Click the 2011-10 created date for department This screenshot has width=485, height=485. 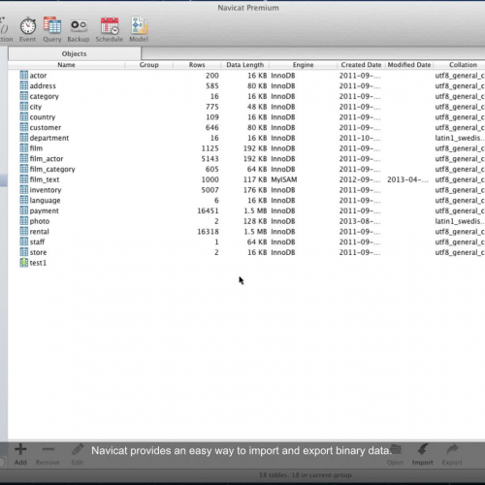click(360, 138)
